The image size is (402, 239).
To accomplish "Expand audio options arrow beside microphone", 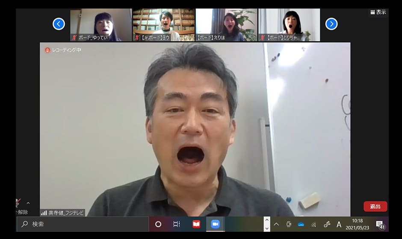I will (x=28, y=203).
